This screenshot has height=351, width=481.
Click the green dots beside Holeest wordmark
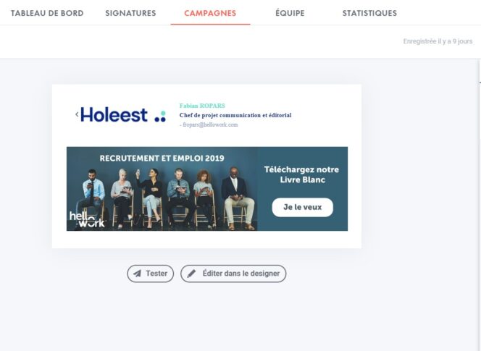160,116
